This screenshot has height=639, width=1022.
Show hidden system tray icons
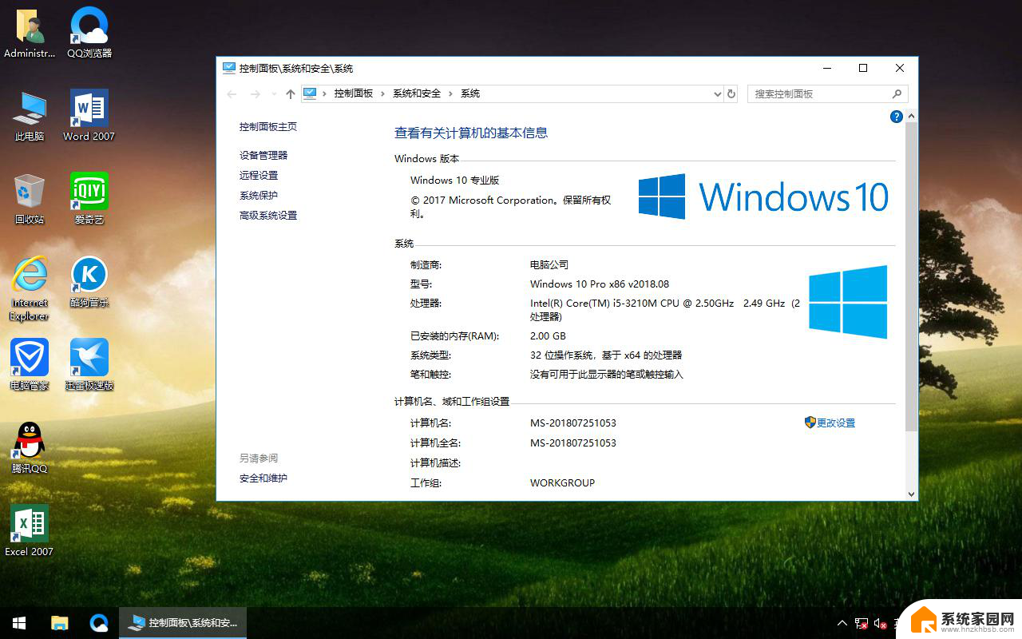pos(842,623)
